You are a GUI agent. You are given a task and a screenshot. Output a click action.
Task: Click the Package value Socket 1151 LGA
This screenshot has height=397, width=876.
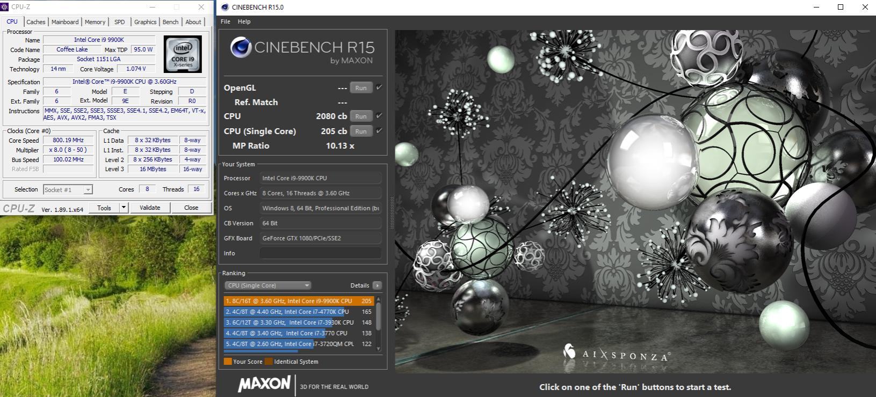(x=99, y=59)
